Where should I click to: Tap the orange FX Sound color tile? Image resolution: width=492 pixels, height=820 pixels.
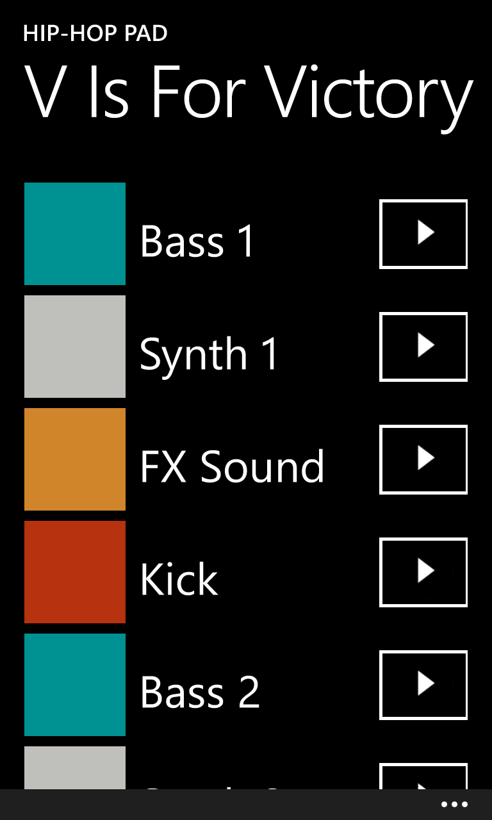click(x=75, y=459)
